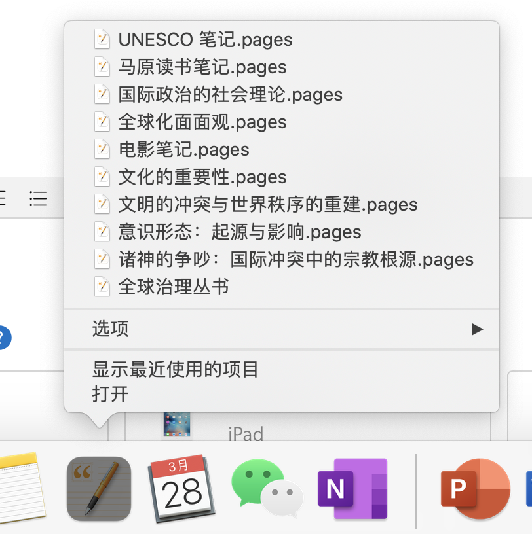Open 国际政治的社会理论.pages from recents
Screen dimensions: 532x534
pos(282,94)
